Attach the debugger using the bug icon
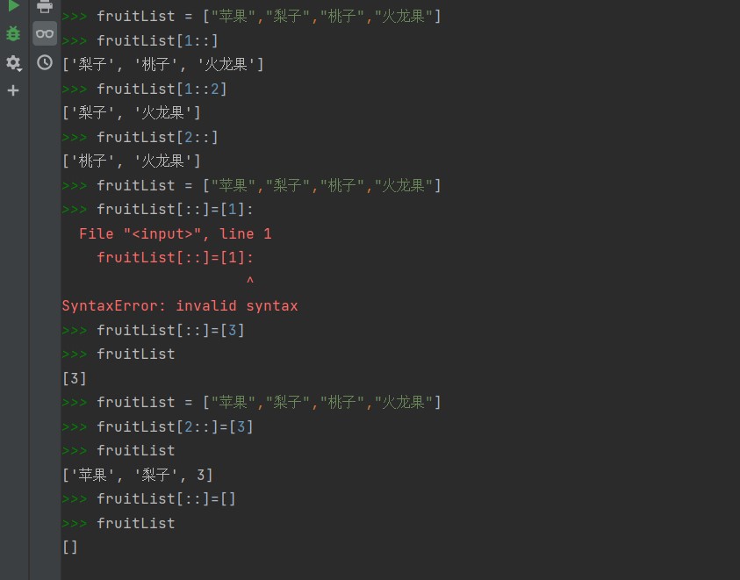Screen dimensions: 740x580 click(x=13, y=34)
